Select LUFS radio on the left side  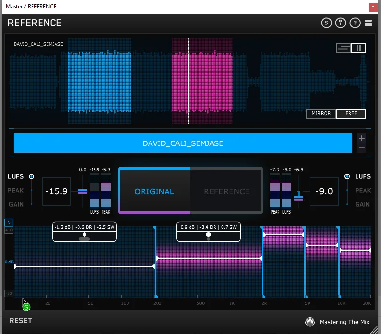(x=32, y=176)
